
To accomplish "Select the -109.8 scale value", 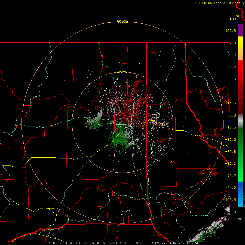I will 230,200.
